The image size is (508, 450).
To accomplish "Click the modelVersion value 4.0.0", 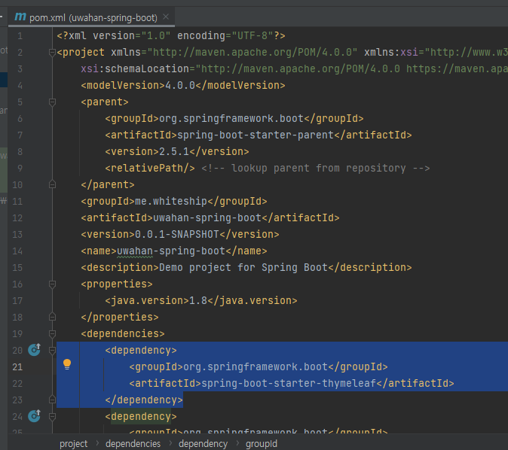I will [180, 85].
